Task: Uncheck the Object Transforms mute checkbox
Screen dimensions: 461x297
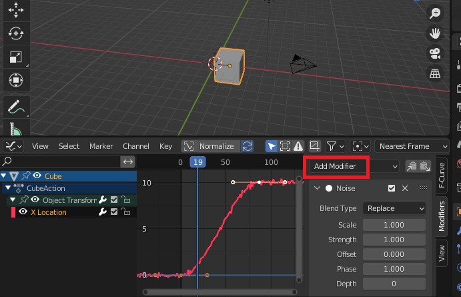Action: coord(114,200)
